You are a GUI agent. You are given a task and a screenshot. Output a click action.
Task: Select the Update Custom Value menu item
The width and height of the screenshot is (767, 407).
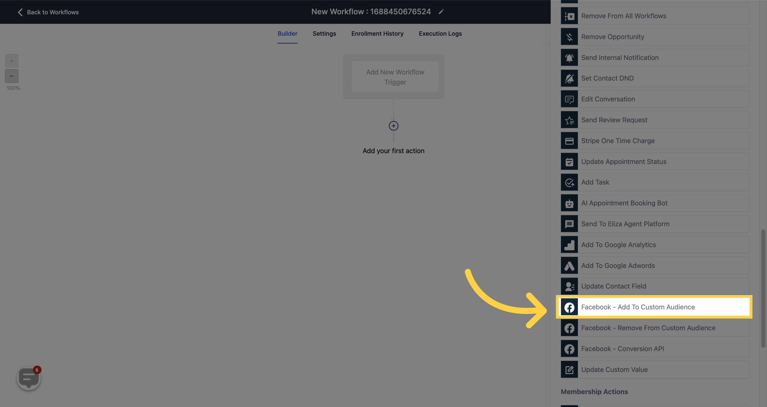614,370
